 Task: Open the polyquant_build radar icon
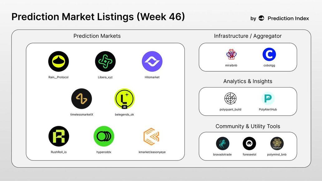pyautogui.click(x=230, y=98)
